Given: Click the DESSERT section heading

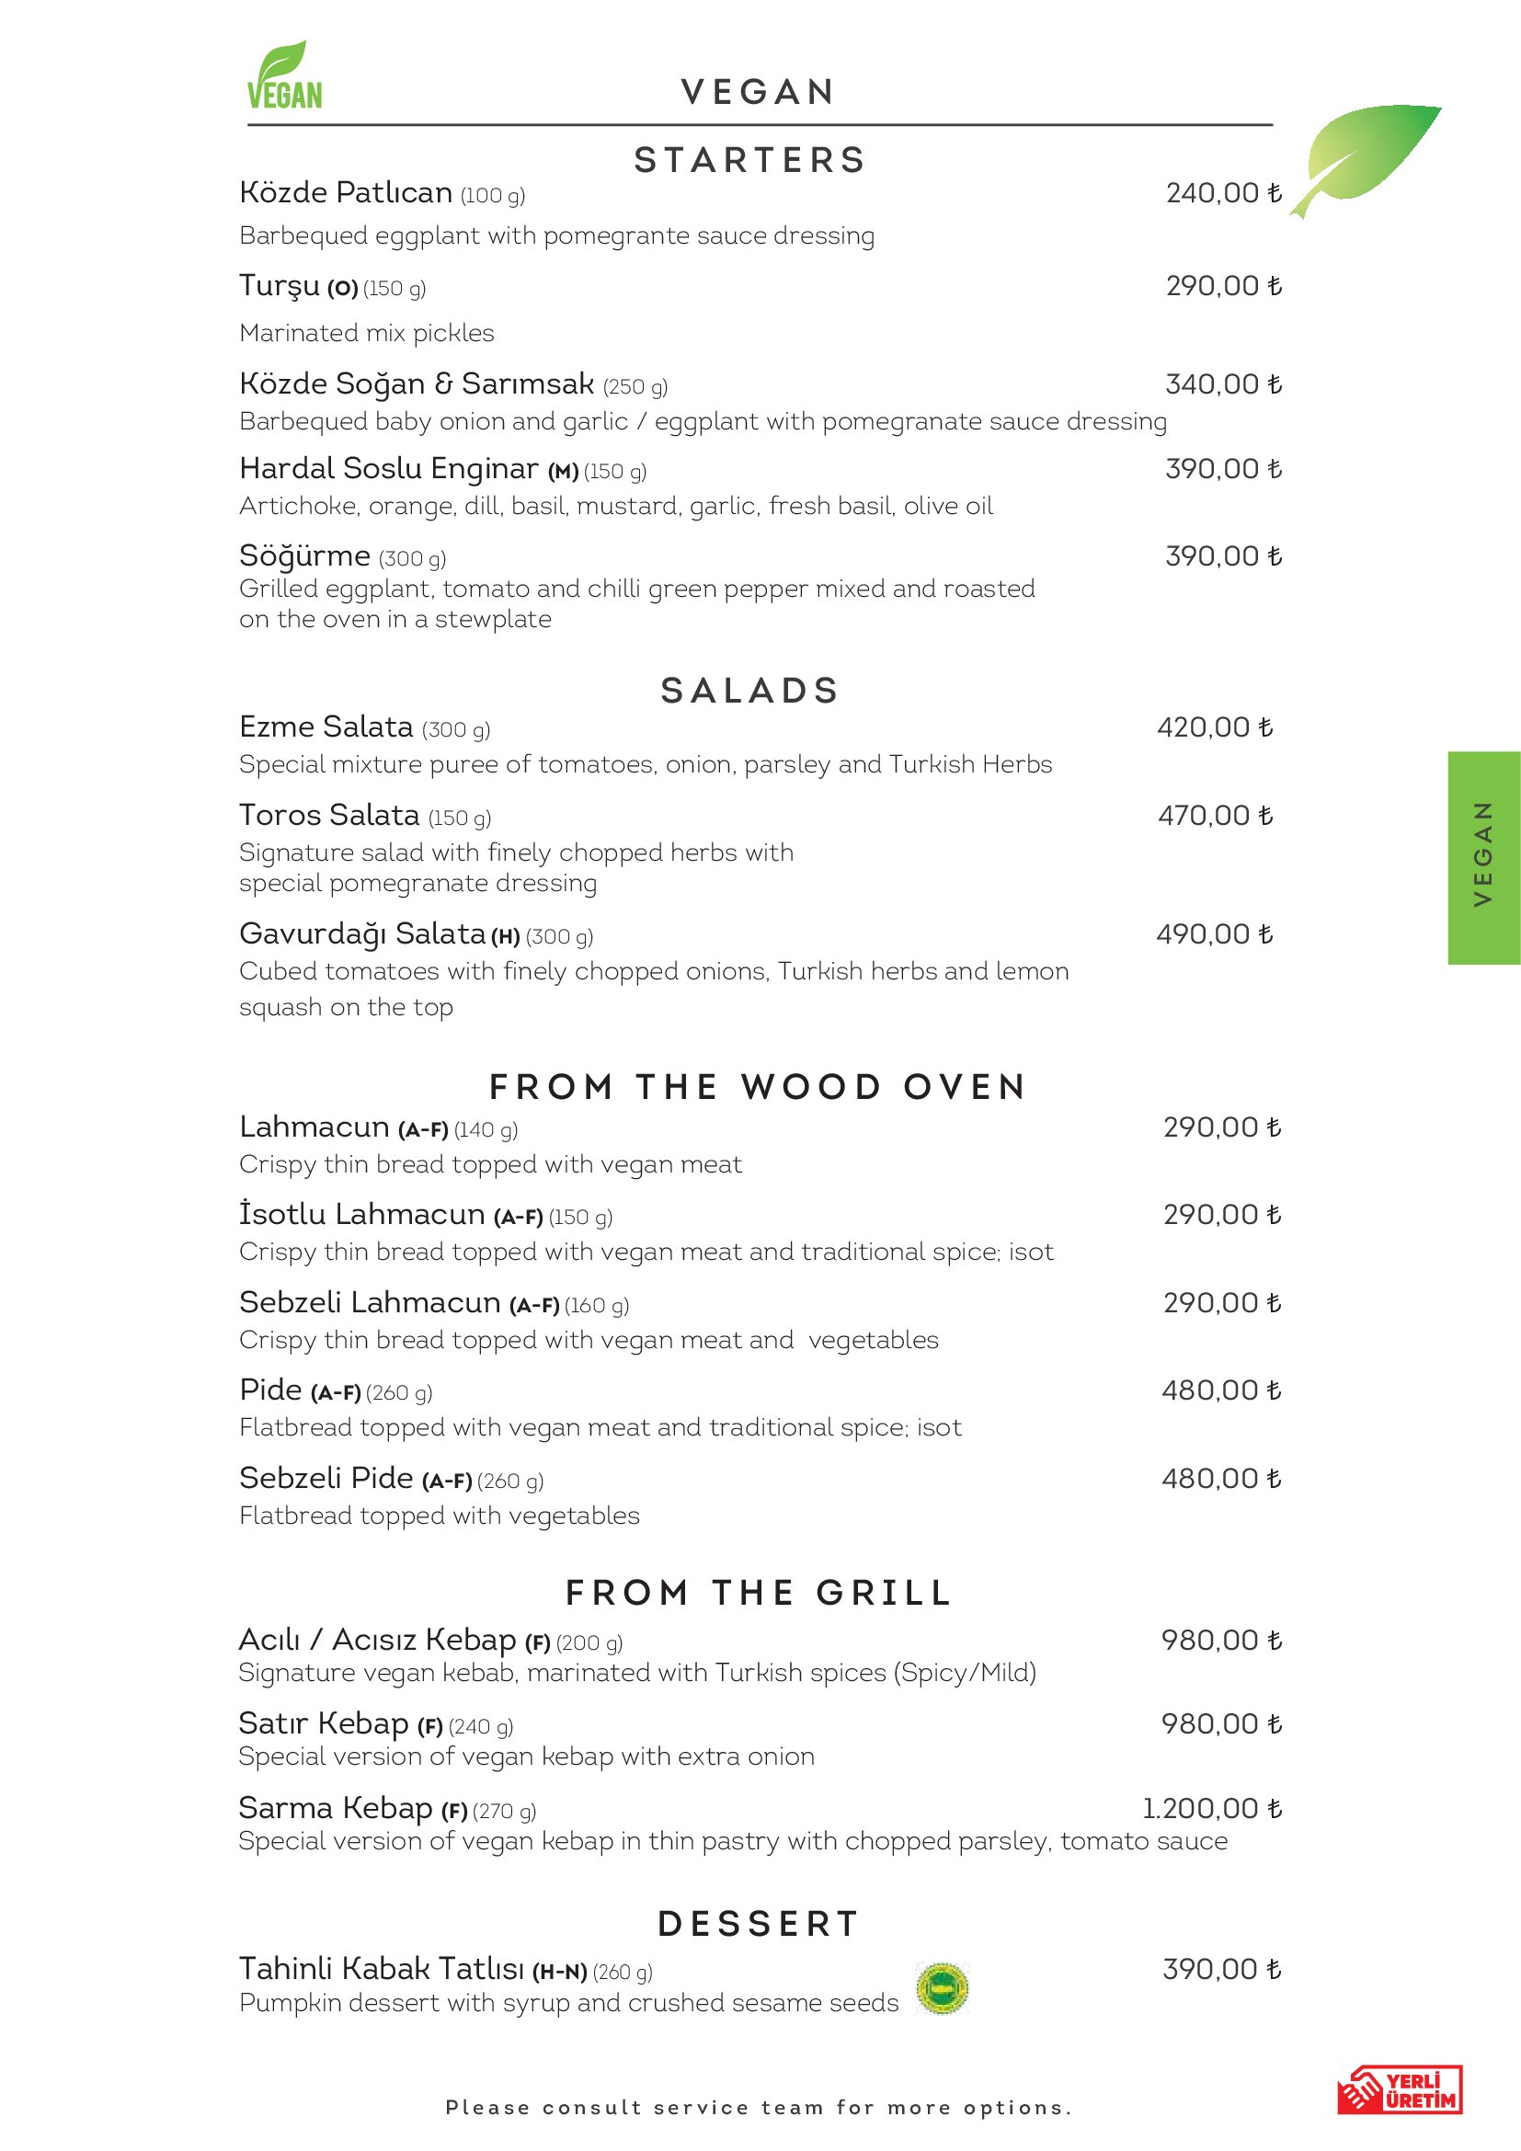Looking at the screenshot, I should pyautogui.click(x=759, y=1924).
